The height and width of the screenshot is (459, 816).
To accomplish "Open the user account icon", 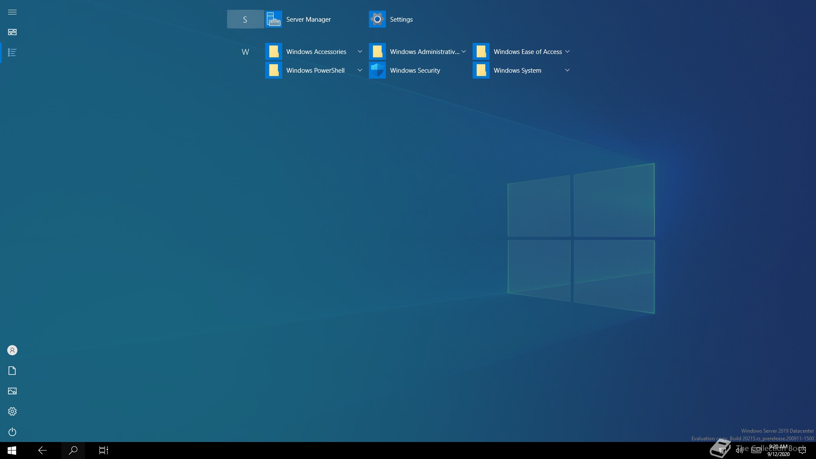I will (x=12, y=350).
